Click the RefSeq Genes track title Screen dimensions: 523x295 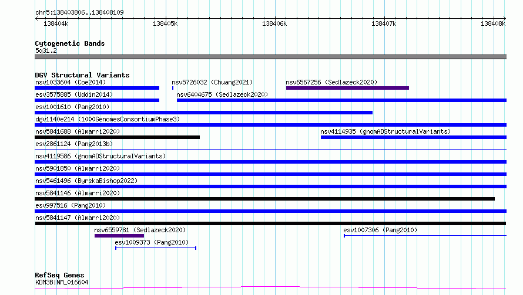pyautogui.click(x=59, y=276)
